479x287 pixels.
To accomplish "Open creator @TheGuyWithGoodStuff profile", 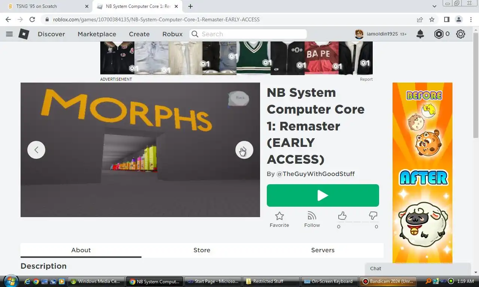I will point(315,174).
